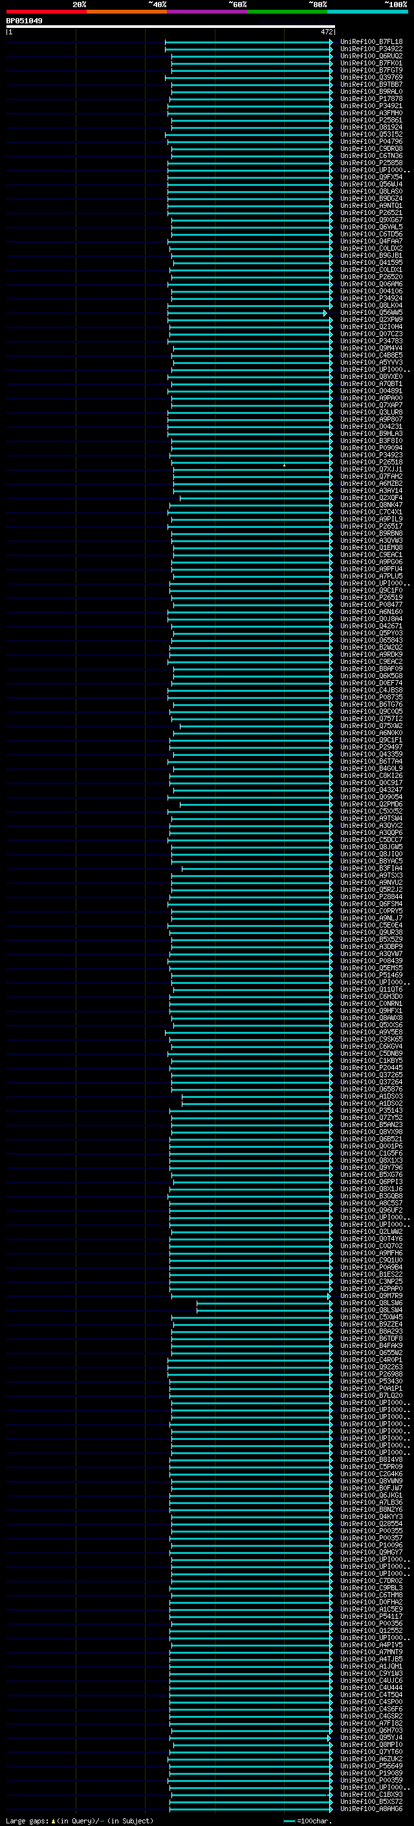
Task: Click hit UniRef100_Q2XQF4
Action: pyautogui.click(x=371, y=497)
